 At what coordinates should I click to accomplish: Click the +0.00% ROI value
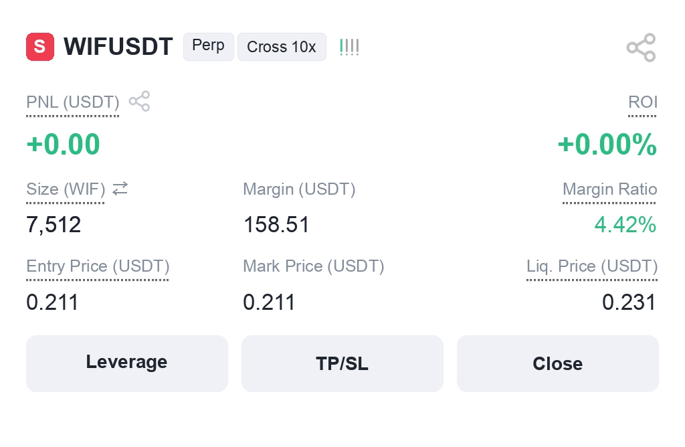pyautogui.click(x=607, y=144)
